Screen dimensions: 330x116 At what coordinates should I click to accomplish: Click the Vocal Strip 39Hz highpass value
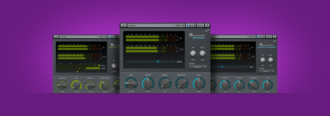(x=62, y=92)
